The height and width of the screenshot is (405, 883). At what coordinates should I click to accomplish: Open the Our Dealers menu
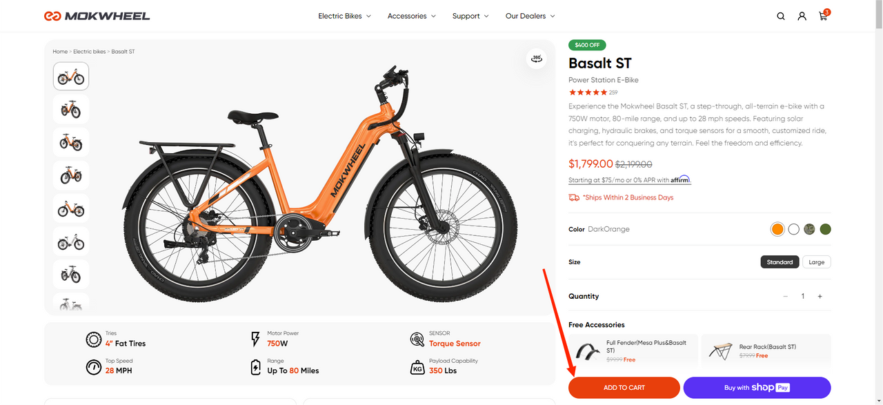(530, 16)
